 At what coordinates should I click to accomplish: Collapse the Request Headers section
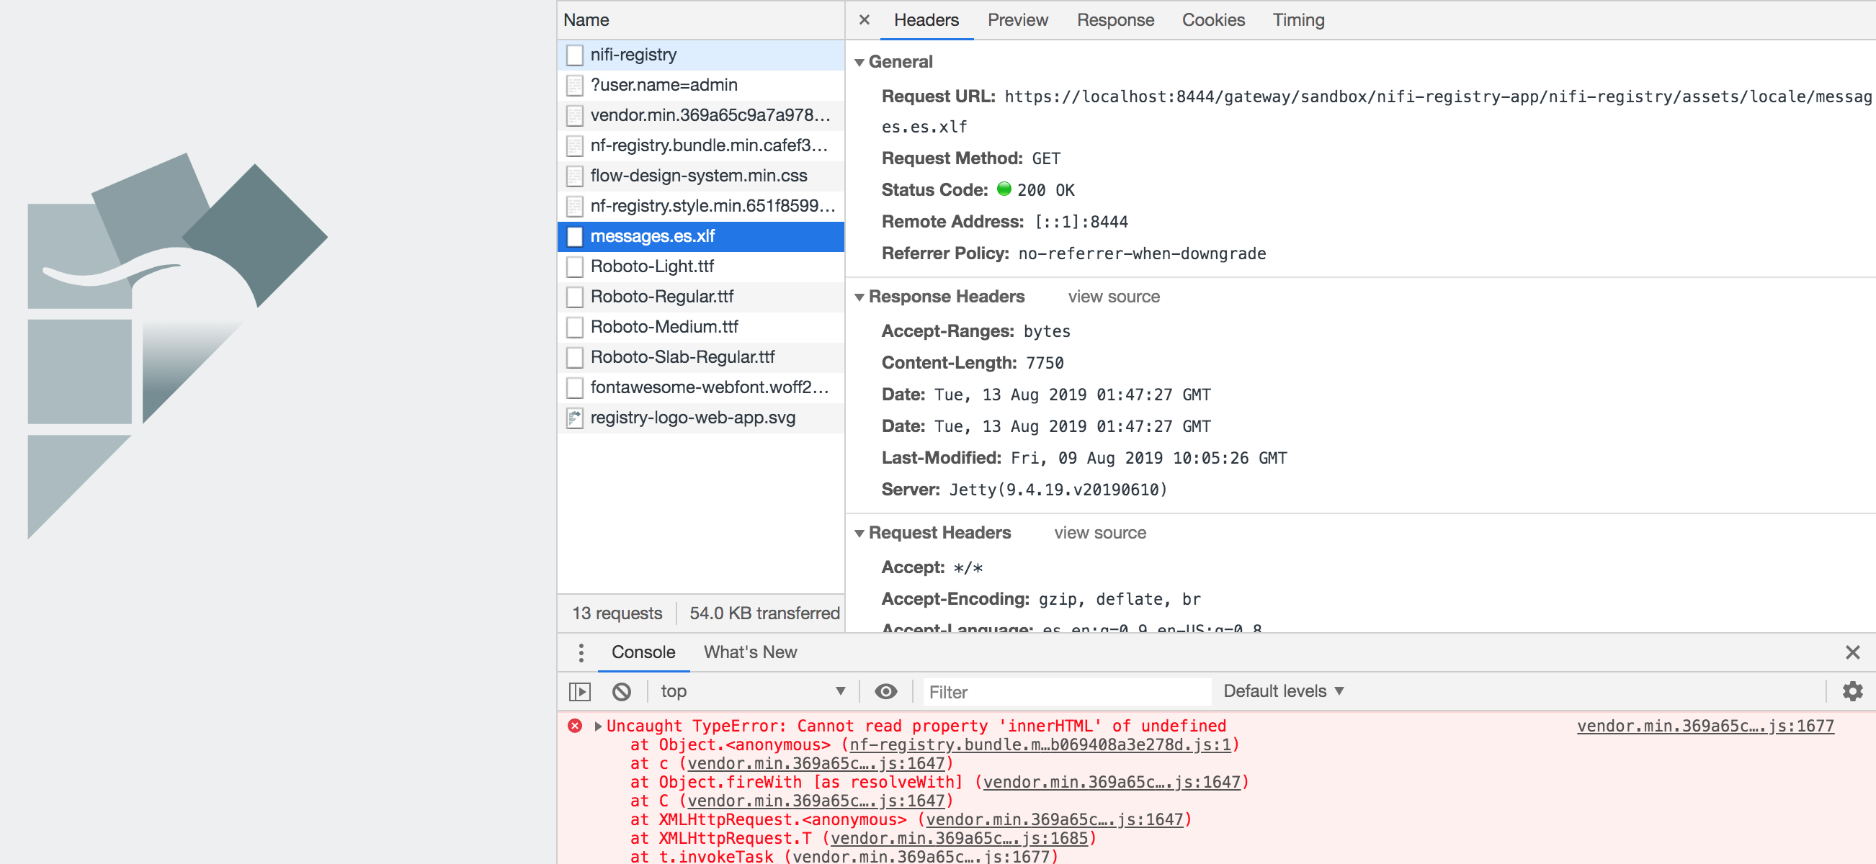pos(859,534)
